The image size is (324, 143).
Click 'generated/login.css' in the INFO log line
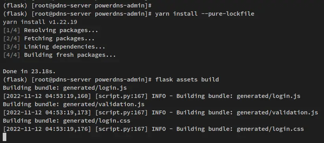click(x=270, y=129)
